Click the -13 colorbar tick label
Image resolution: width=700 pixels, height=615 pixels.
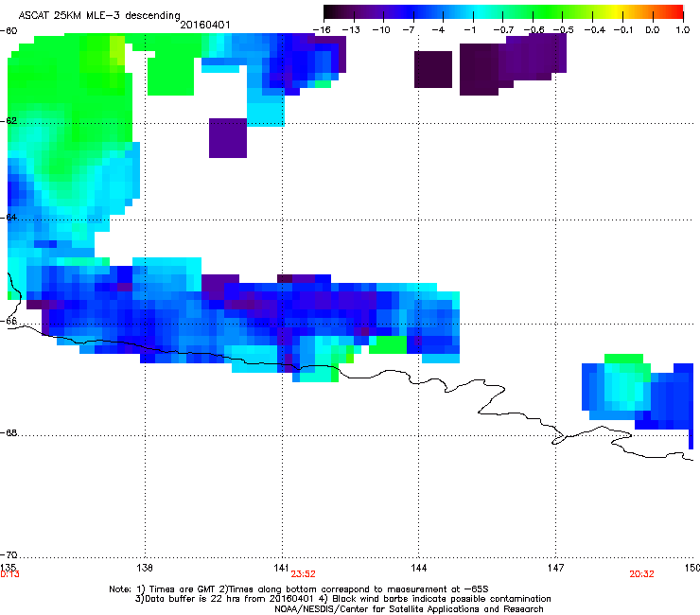tap(351, 29)
